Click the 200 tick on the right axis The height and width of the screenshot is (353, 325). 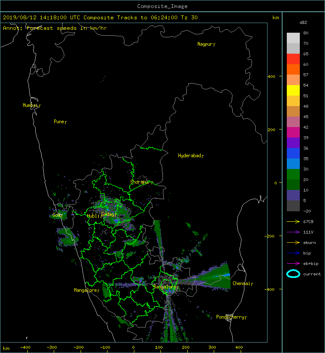(x=271, y=130)
